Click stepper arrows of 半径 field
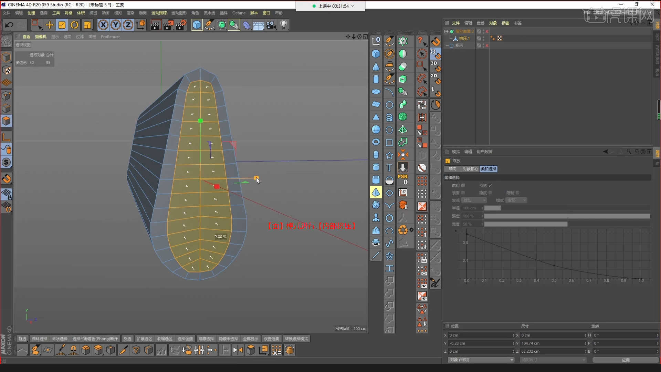This screenshot has height=372, width=661. pyautogui.click(x=482, y=208)
